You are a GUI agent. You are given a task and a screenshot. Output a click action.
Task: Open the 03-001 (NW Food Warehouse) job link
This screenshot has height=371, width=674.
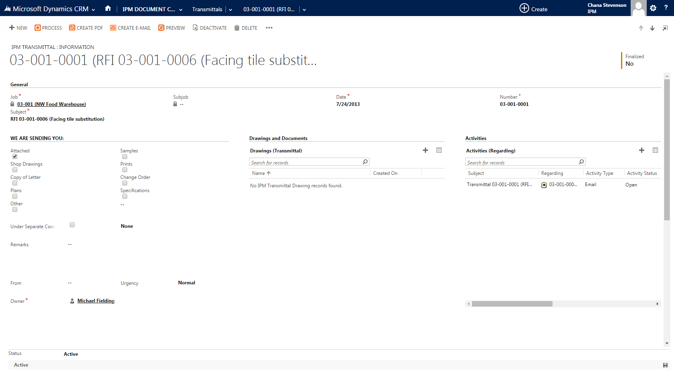click(51, 104)
